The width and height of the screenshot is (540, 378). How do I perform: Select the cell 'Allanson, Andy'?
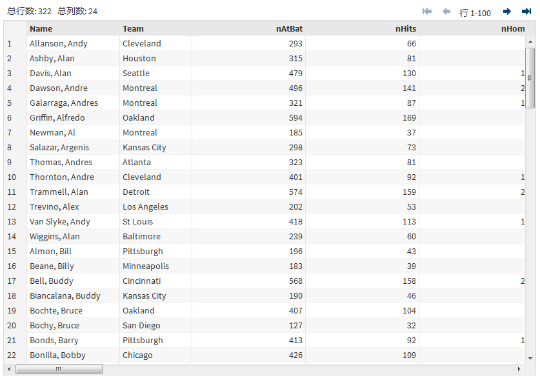(x=59, y=43)
